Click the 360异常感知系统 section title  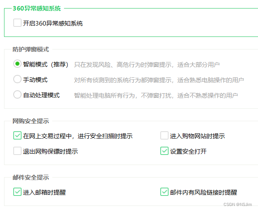[x=37, y=9]
